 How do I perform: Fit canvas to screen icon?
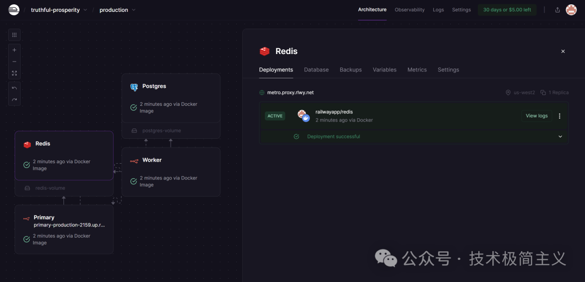coord(14,73)
